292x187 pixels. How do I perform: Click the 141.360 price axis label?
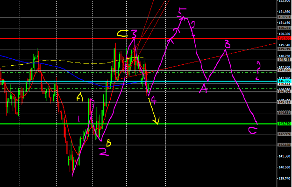click(285, 156)
